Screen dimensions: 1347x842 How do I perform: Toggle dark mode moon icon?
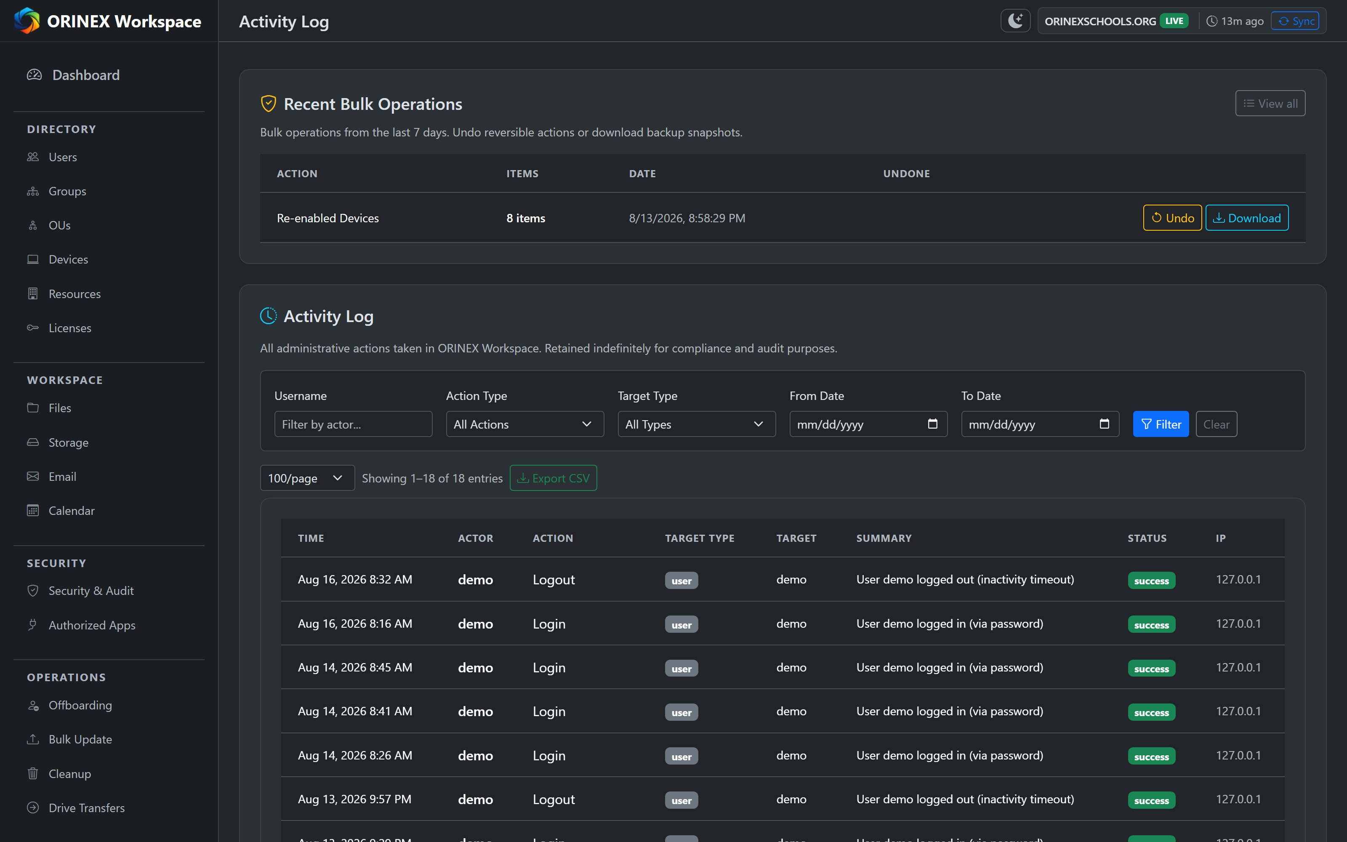click(1015, 21)
